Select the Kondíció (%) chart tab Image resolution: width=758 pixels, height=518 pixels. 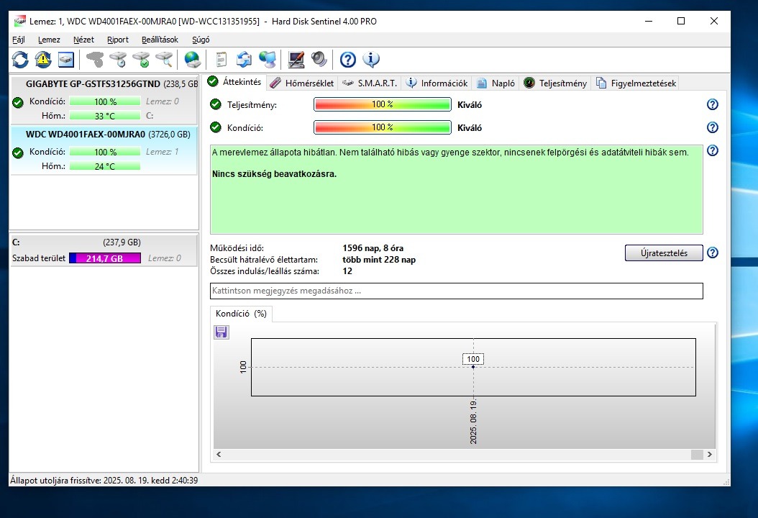click(241, 314)
